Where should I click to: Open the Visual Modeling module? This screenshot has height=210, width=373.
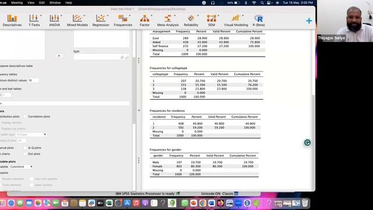pos(235,20)
